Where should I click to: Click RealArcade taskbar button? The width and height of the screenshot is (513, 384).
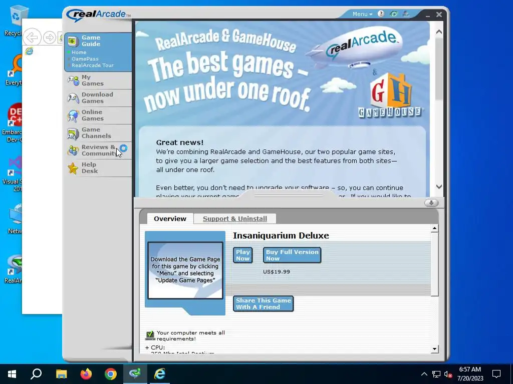click(x=135, y=374)
